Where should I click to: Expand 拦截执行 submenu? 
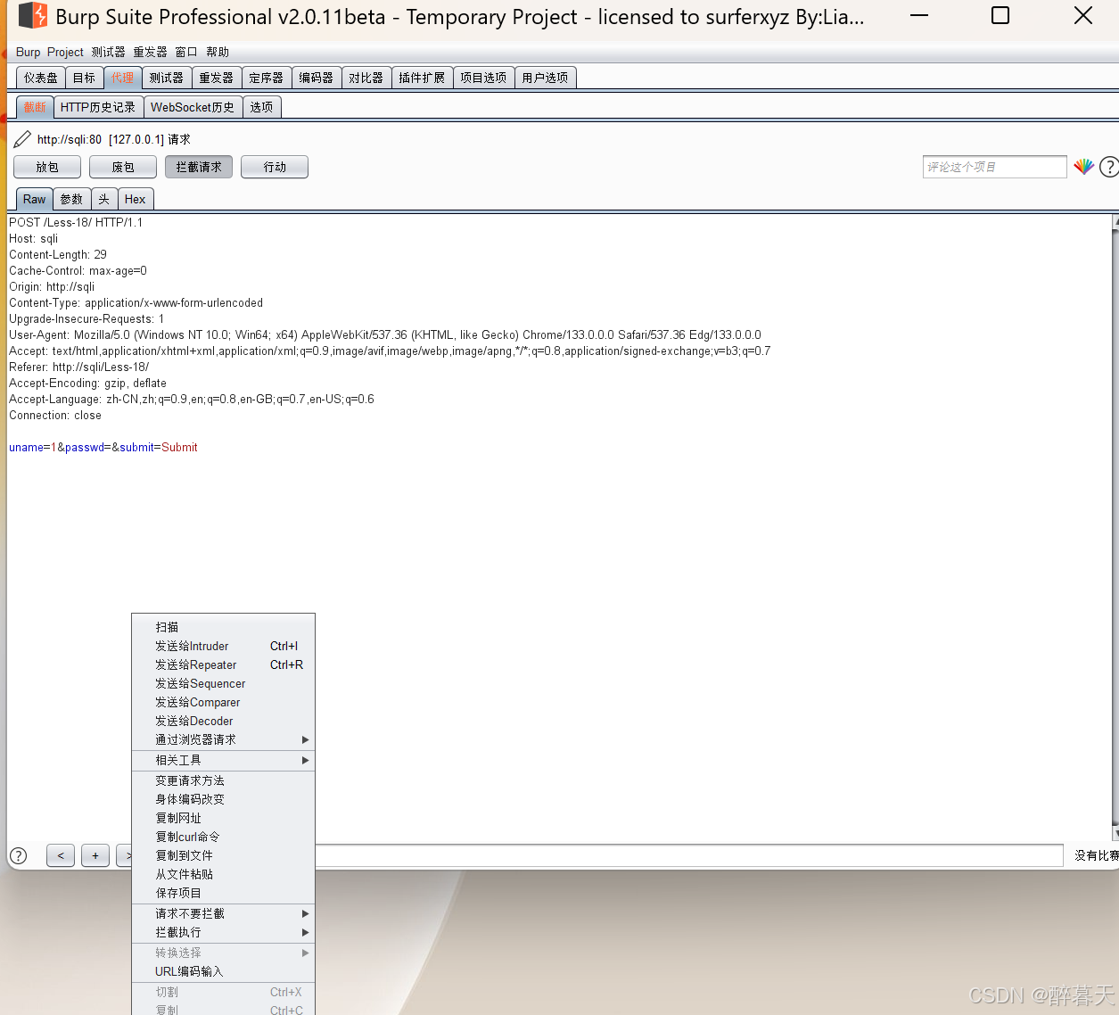click(223, 932)
